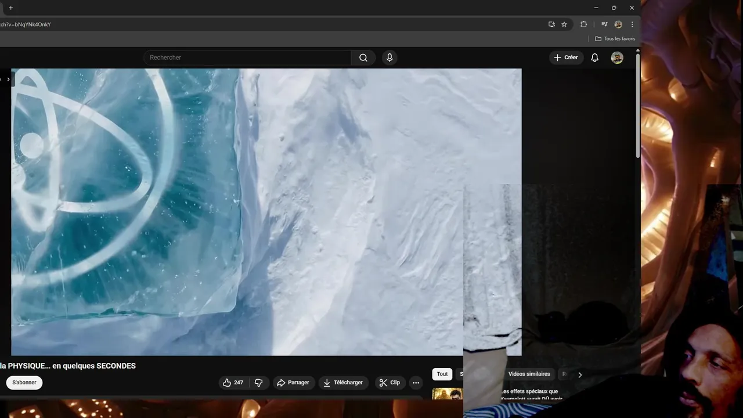Open the Chrome profile avatar in toolbar

point(618,24)
